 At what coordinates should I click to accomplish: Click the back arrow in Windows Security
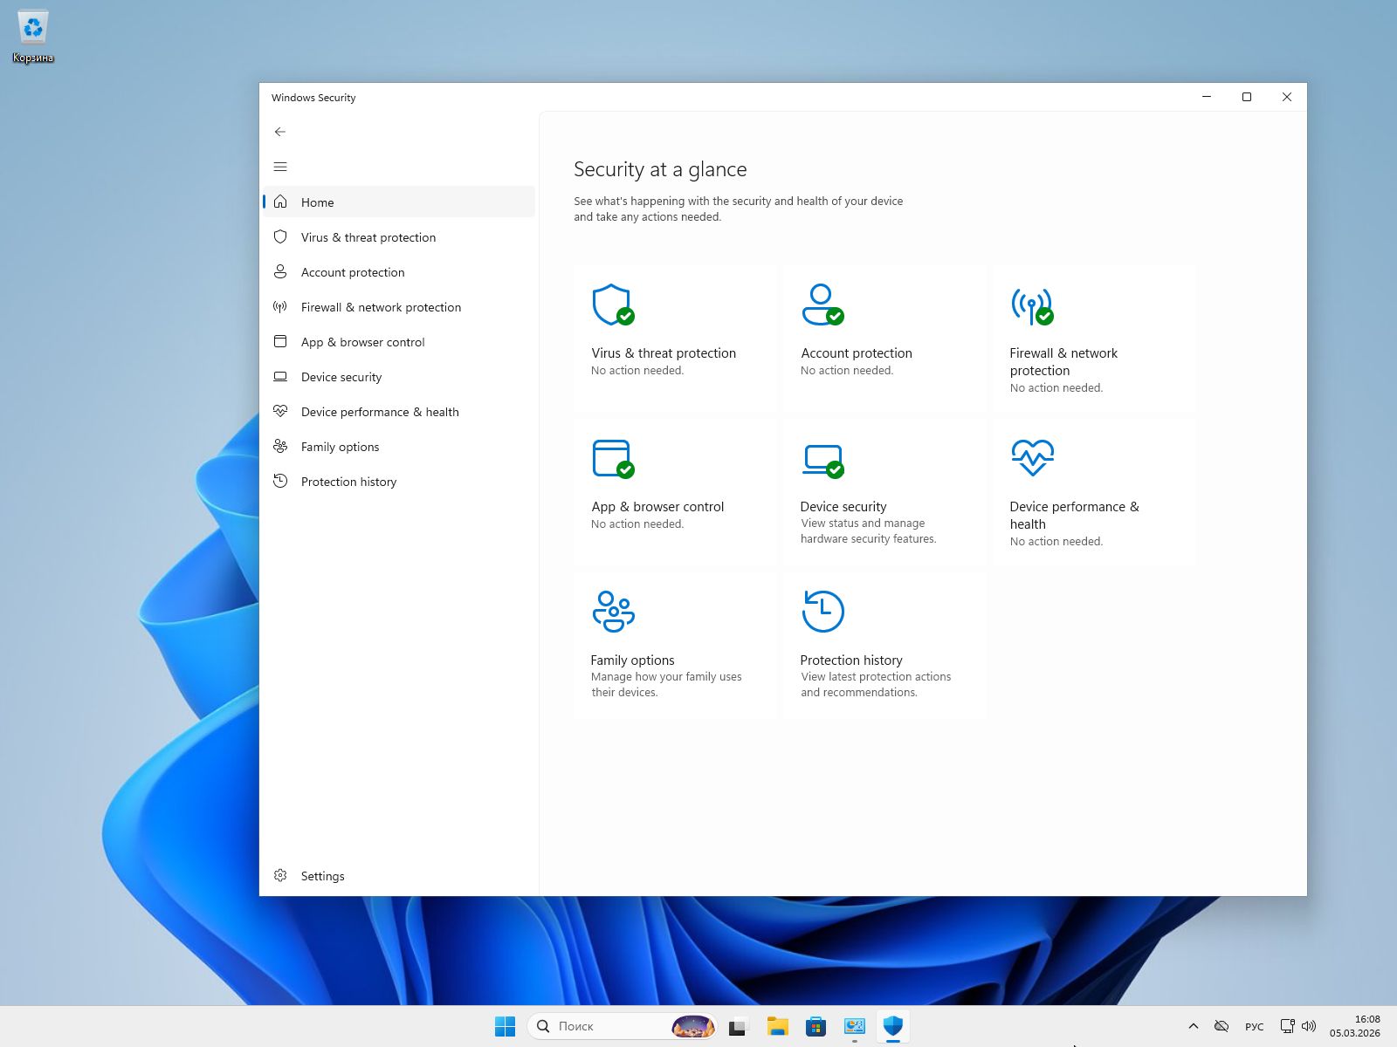pyautogui.click(x=280, y=132)
